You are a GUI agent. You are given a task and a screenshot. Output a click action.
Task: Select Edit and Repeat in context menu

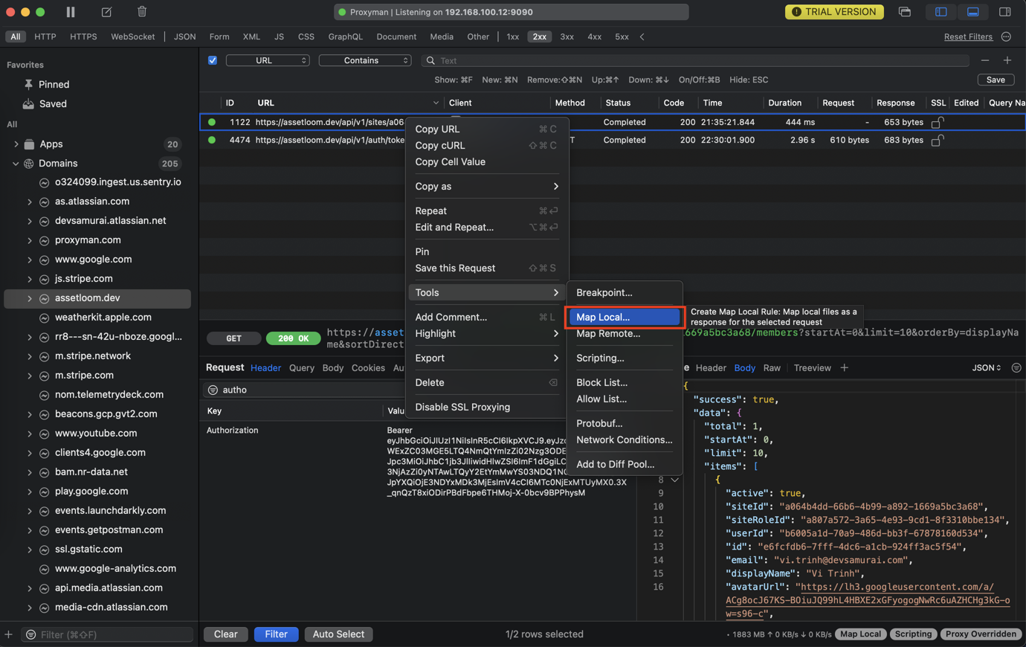tap(486, 227)
